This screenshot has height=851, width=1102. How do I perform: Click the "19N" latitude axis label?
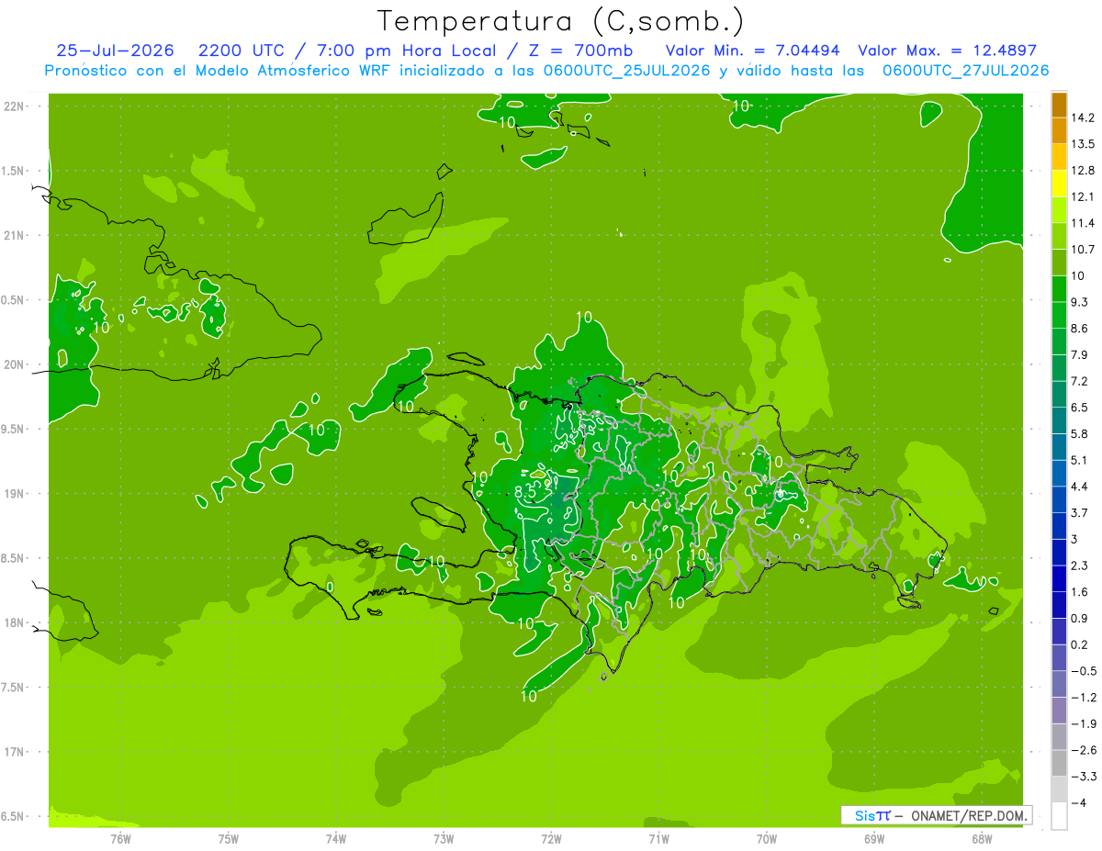tap(14, 494)
